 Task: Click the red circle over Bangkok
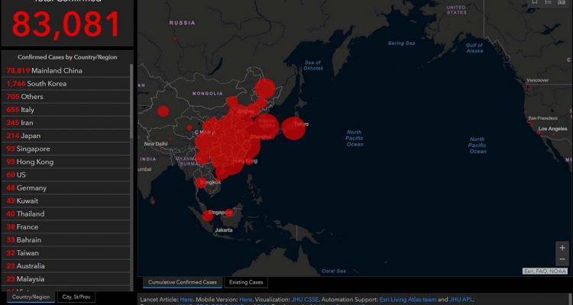tap(202, 182)
